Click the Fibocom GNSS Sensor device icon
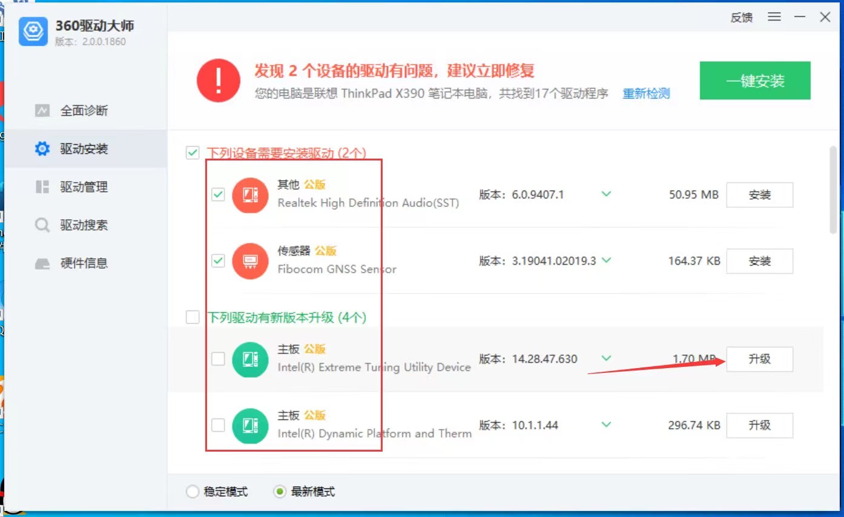The image size is (844, 517). [250, 261]
